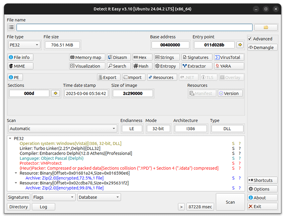Click inside the File name field
Image resolution: width=285 pixels, height=218 pixels.
tap(134, 27)
